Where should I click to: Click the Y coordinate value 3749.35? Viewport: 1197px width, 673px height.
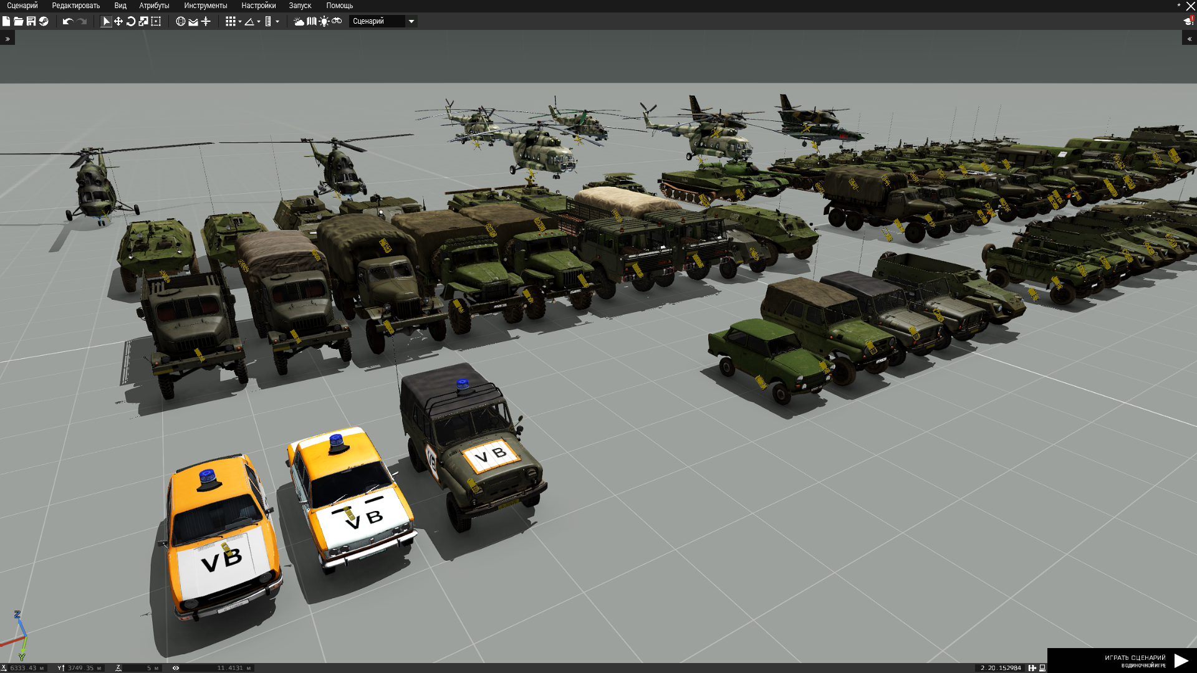pos(84,668)
